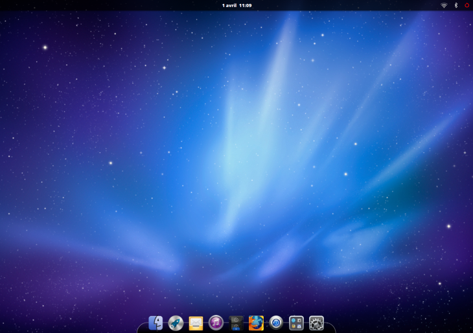The height and width of the screenshot is (333, 473).
Task: Click empty top bar left of the date
Action: pos(110,5)
